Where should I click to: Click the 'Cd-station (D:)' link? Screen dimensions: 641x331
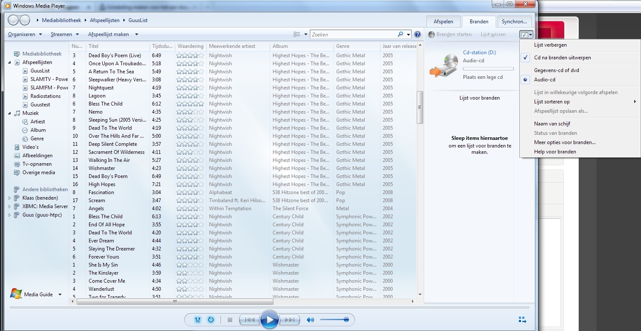(x=479, y=53)
